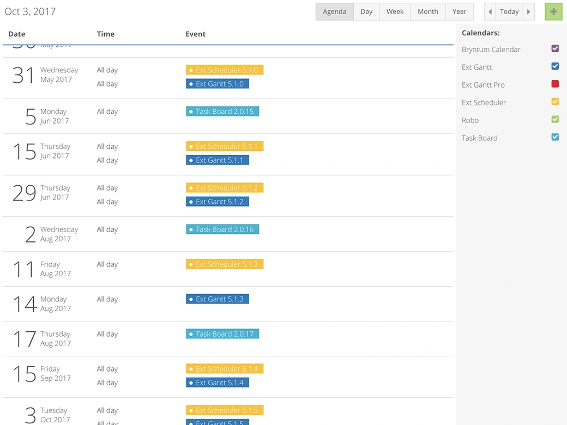
Task: Click the Time column header
Action: pos(106,34)
